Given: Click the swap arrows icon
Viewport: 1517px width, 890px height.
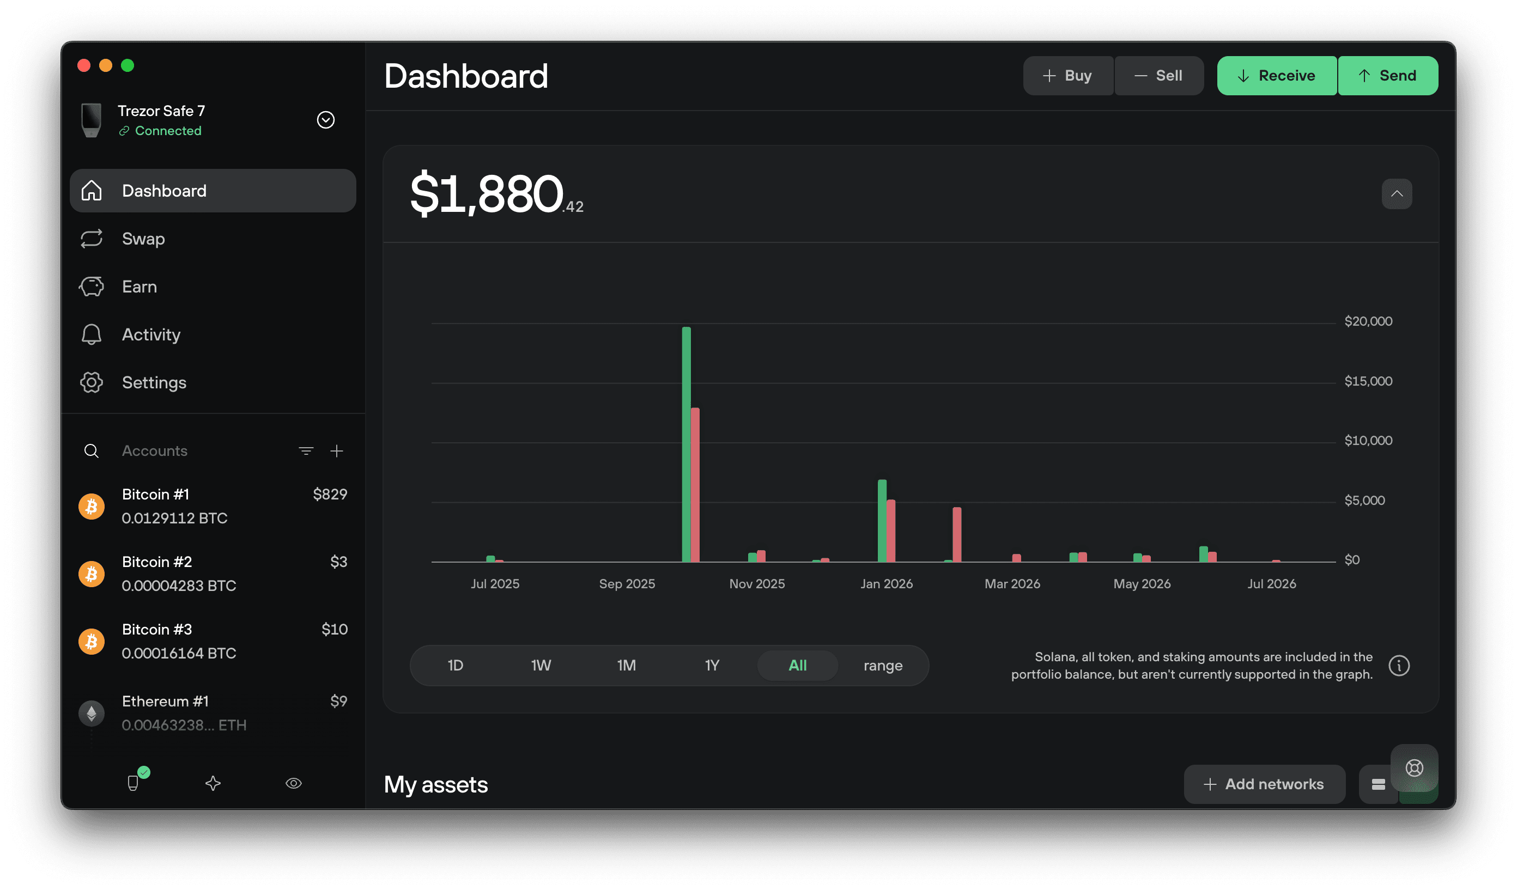Looking at the screenshot, I should tap(92, 239).
